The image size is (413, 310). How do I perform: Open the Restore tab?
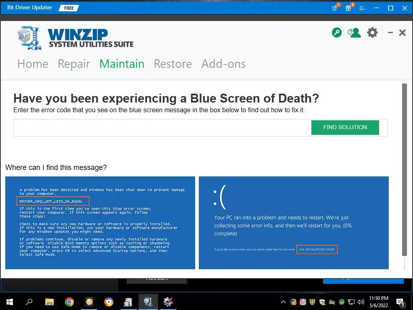coord(173,64)
